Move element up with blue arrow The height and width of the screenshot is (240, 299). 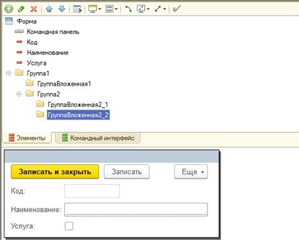coord(49,9)
